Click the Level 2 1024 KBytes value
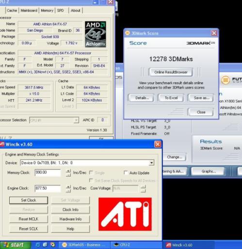Image resolution: width=242 pixels, height=249 pixels. pos(92,100)
